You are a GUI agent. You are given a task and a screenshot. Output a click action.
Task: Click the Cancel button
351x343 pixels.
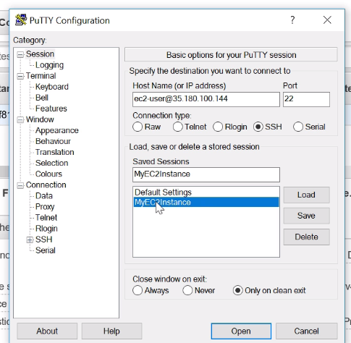pyautogui.click(x=306, y=331)
